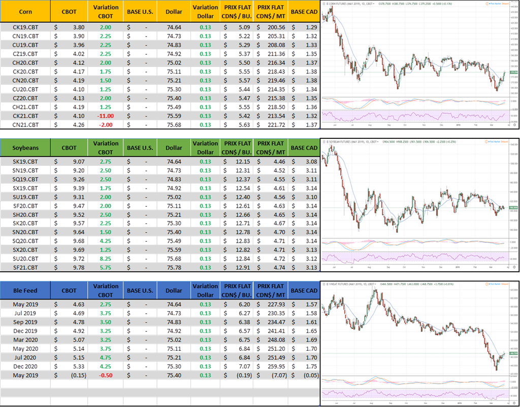Click the Ble Feed table header cell
Screen dimensions: 520x407
[25, 290]
